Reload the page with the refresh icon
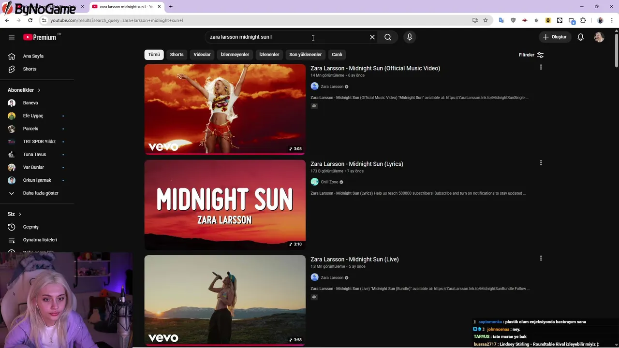Image resolution: width=619 pixels, height=348 pixels. [30, 20]
